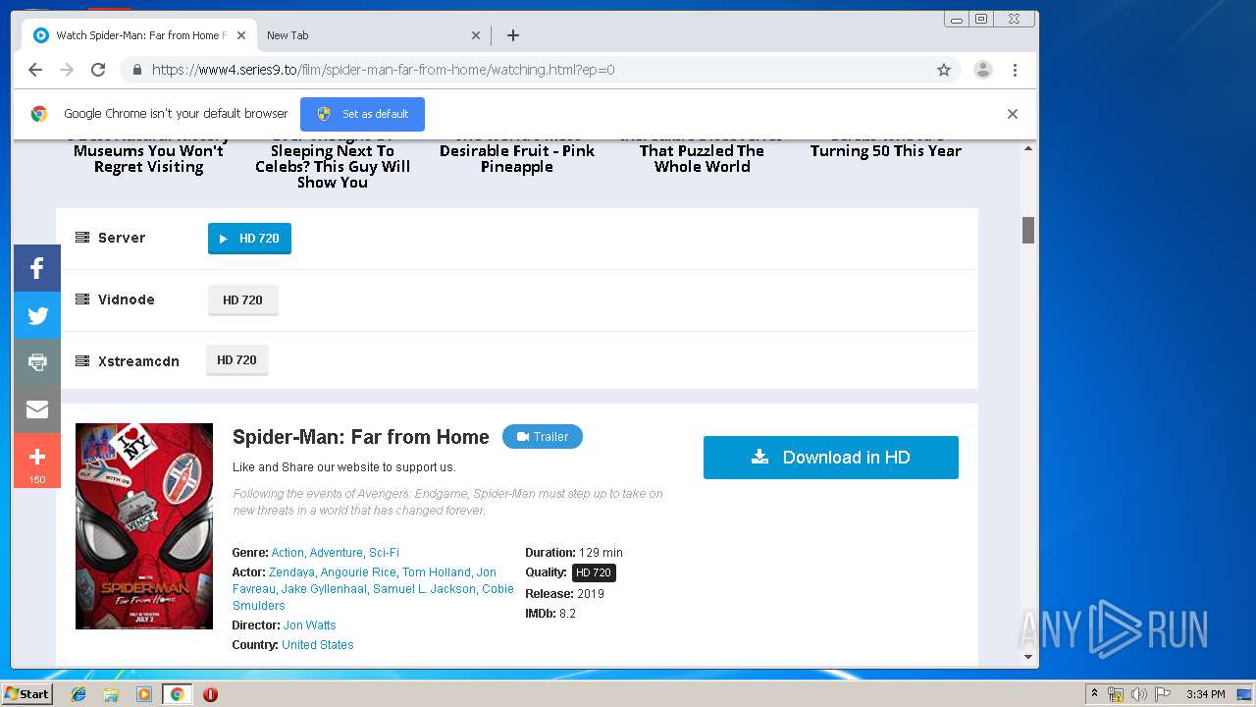Click the Spider-Man: Far from Home title
The image size is (1256, 707).
(361, 437)
